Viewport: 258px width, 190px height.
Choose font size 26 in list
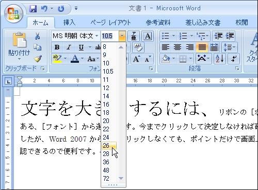109,146
